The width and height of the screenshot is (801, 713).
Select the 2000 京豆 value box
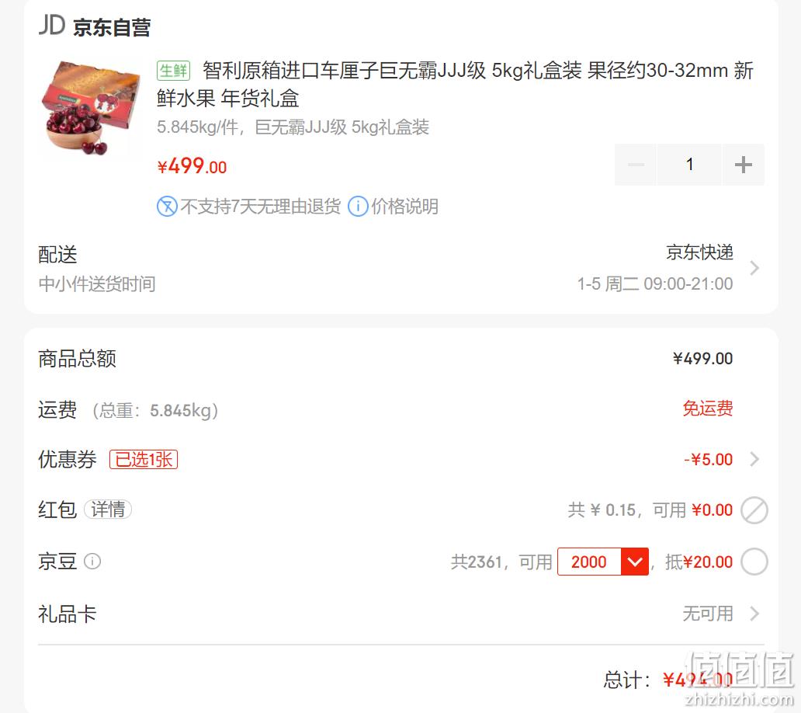pos(589,562)
